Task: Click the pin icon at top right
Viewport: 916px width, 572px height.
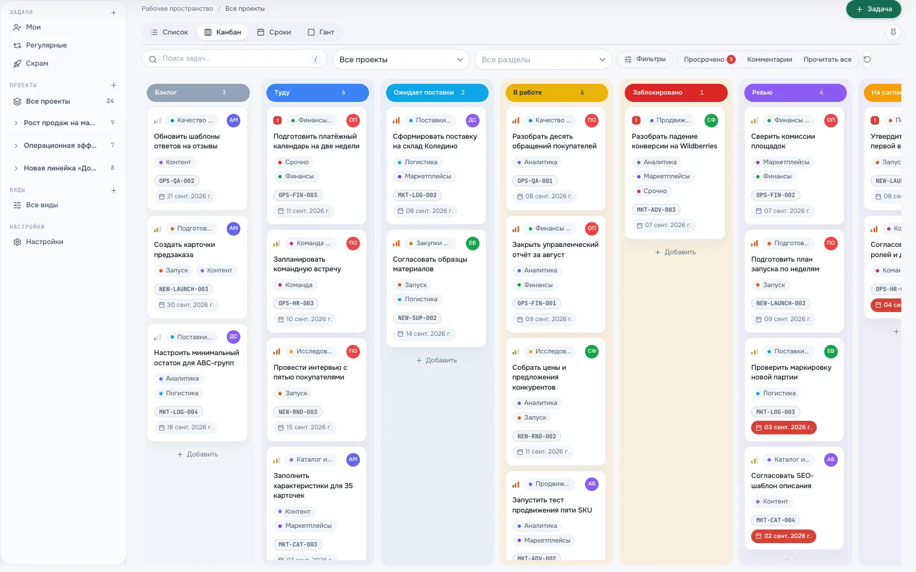Action: click(x=893, y=32)
